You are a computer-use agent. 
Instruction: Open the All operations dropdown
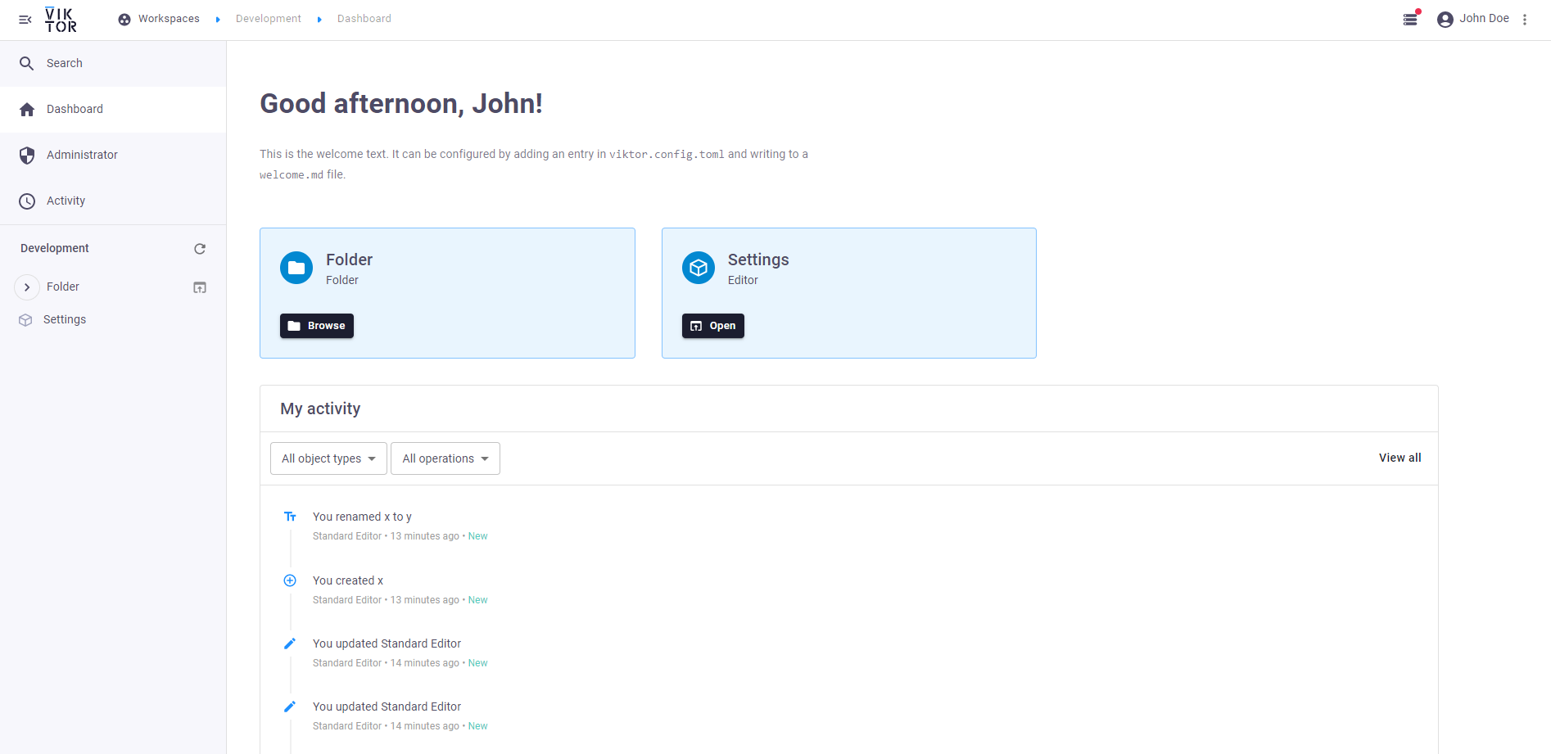click(445, 458)
